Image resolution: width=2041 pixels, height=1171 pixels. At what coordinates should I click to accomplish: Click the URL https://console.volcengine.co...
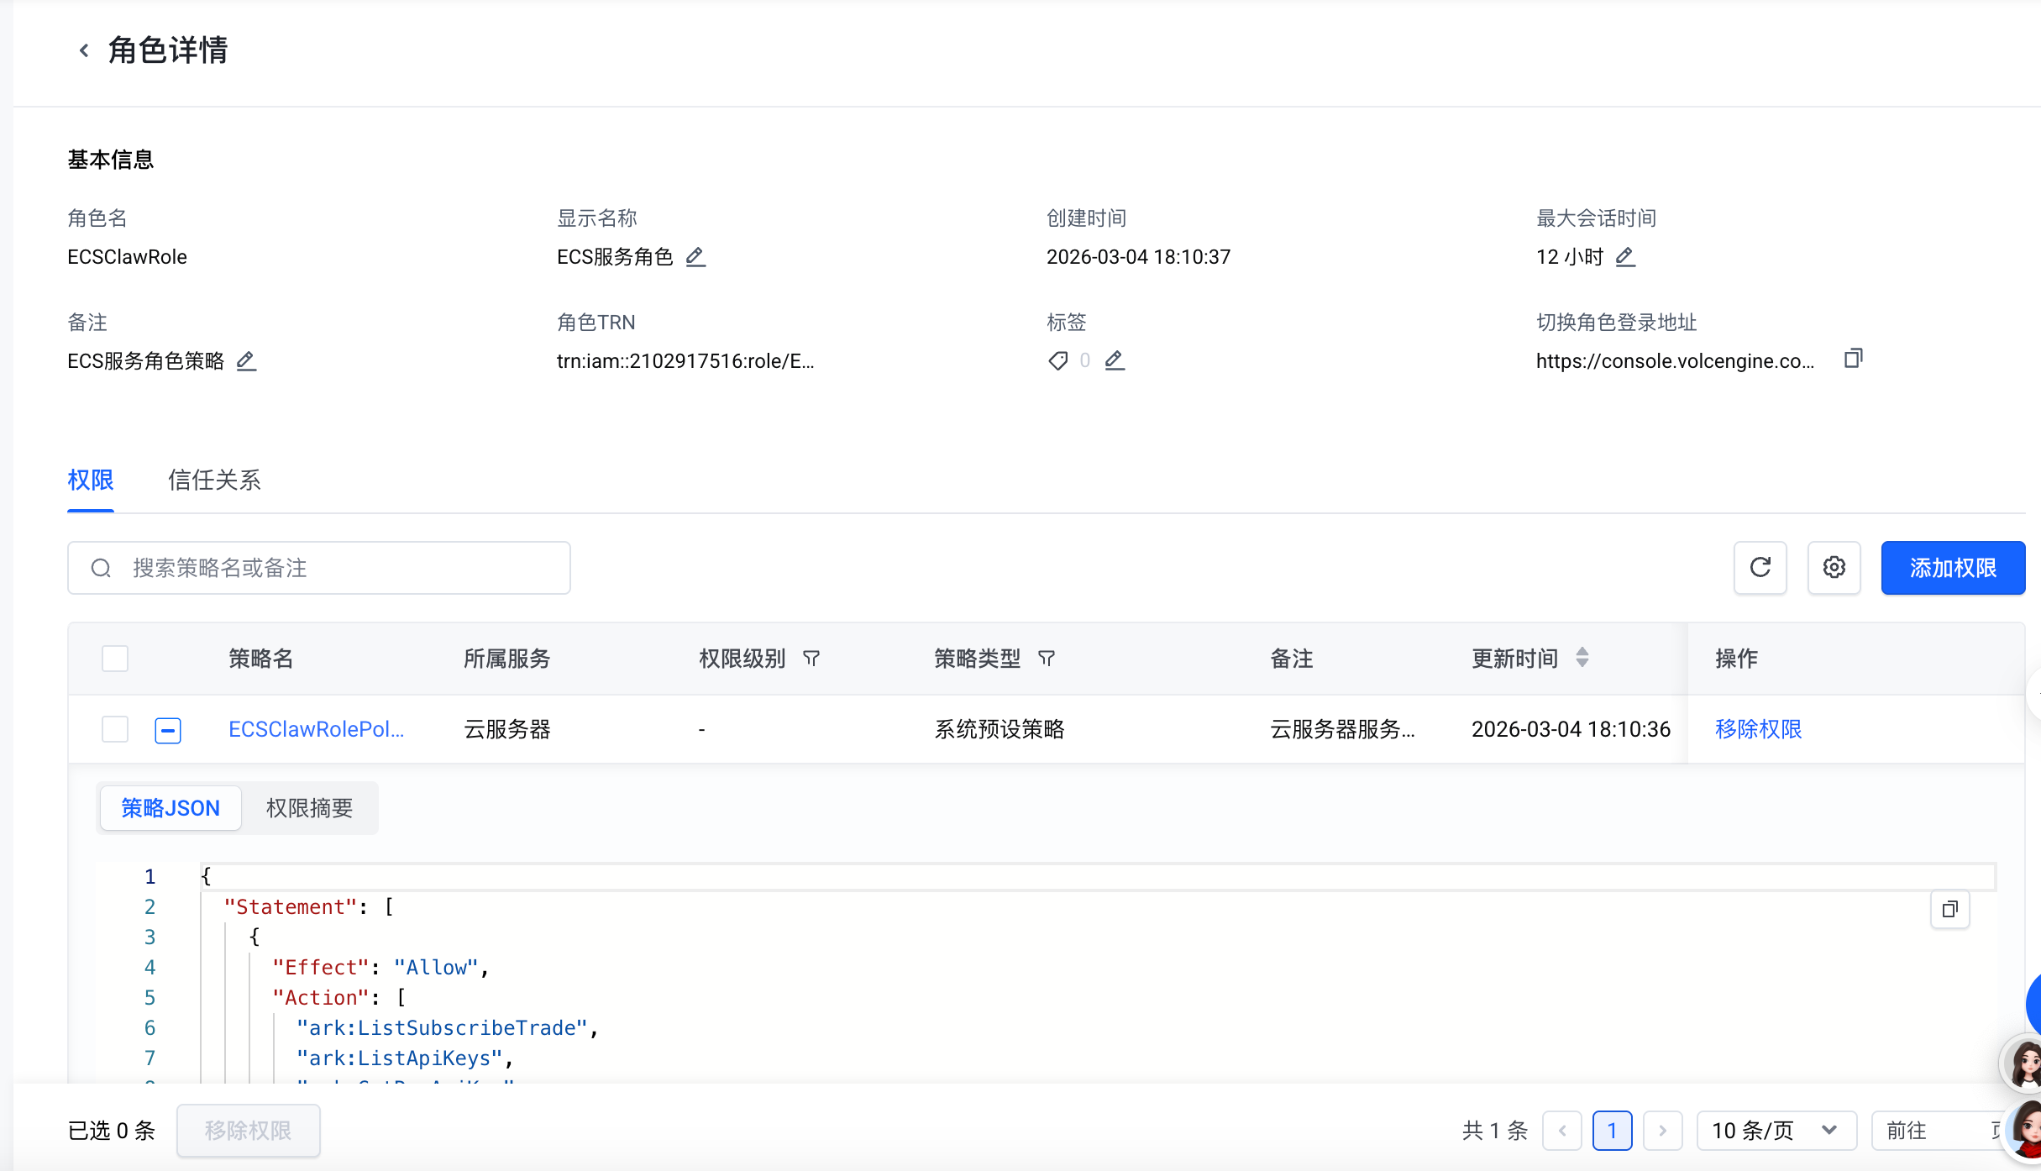[1675, 361]
